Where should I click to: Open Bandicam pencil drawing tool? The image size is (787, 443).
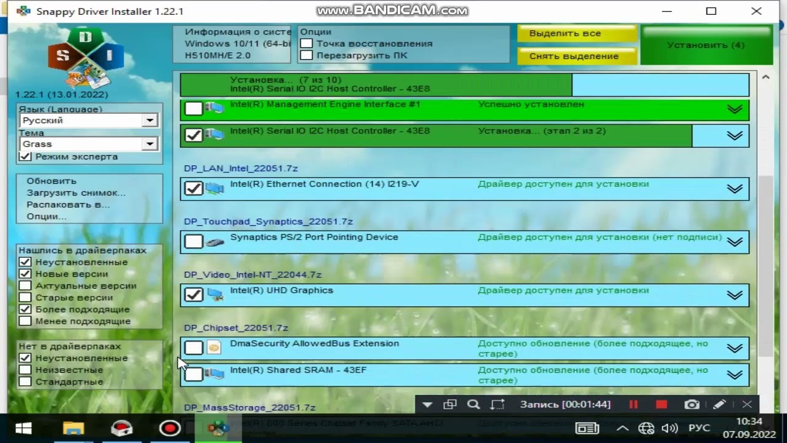(x=719, y=404)
